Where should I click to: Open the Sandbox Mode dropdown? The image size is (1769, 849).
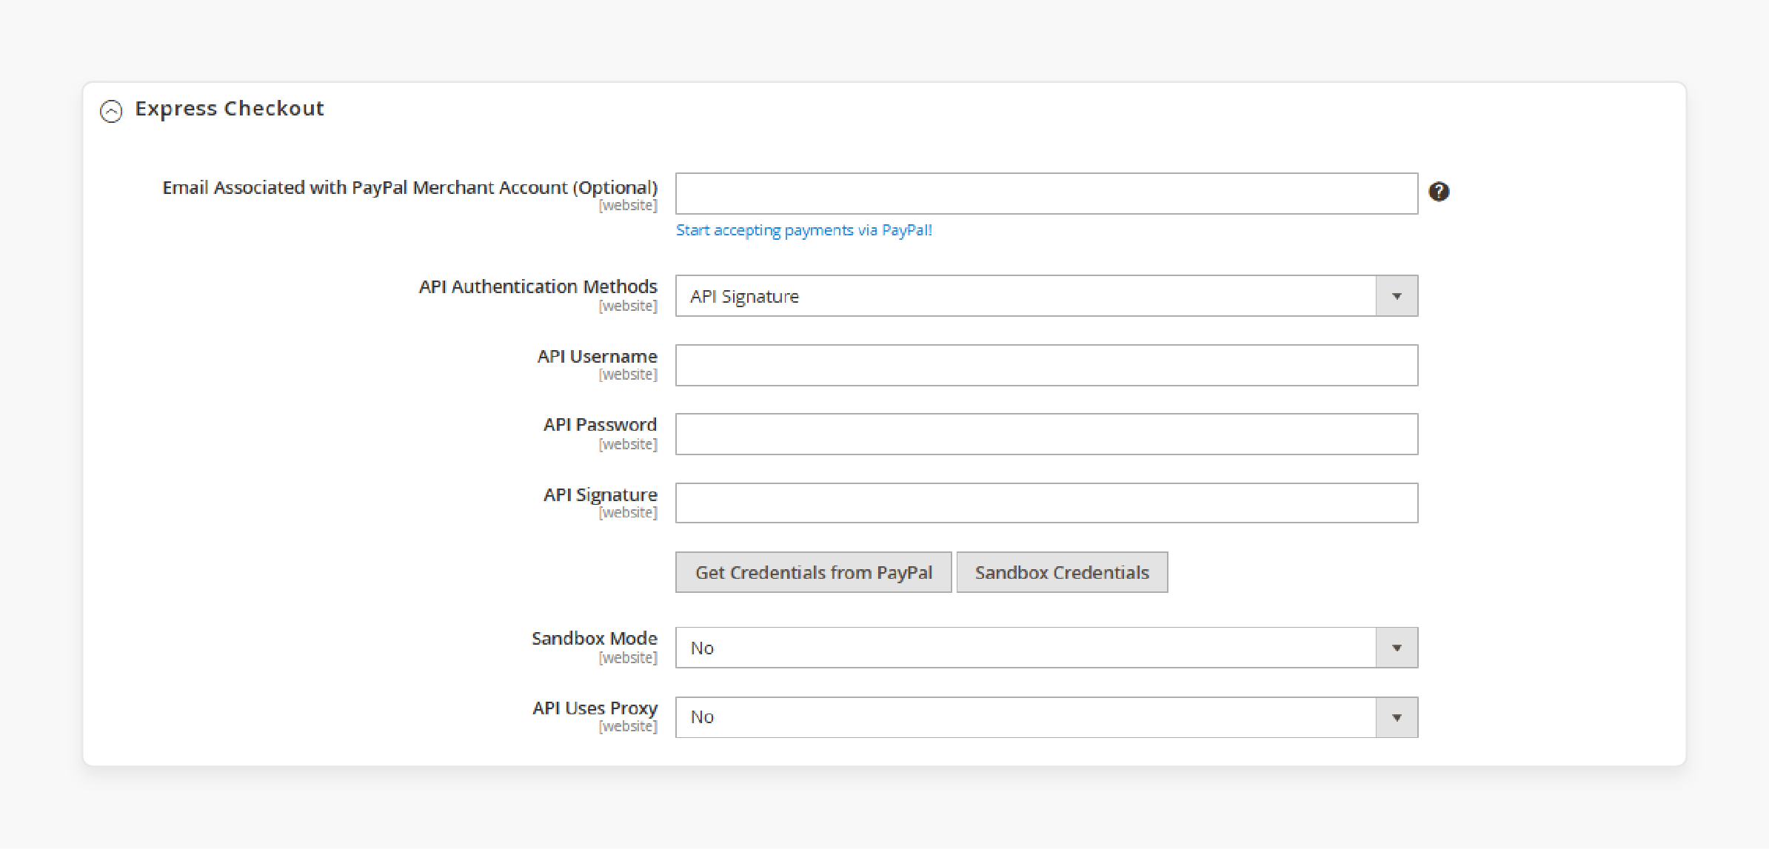pos(1046,648)
